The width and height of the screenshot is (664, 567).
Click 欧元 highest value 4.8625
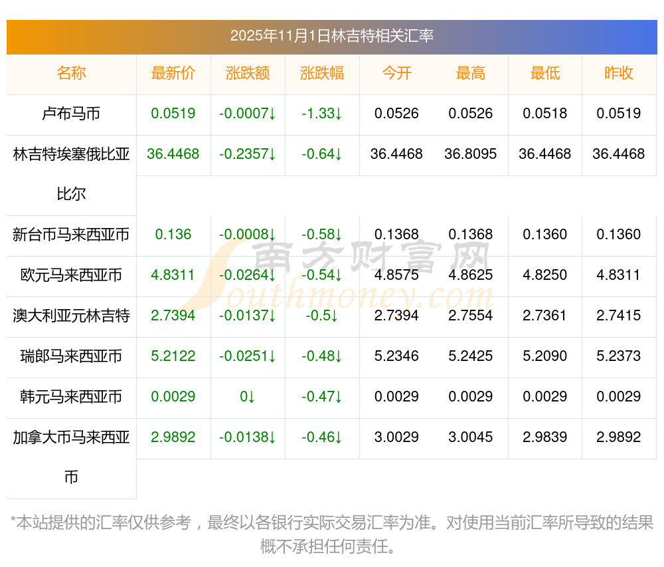[471, 275]
